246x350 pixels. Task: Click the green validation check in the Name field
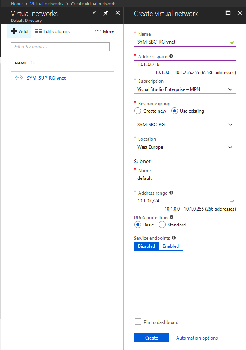coord(232,42)
